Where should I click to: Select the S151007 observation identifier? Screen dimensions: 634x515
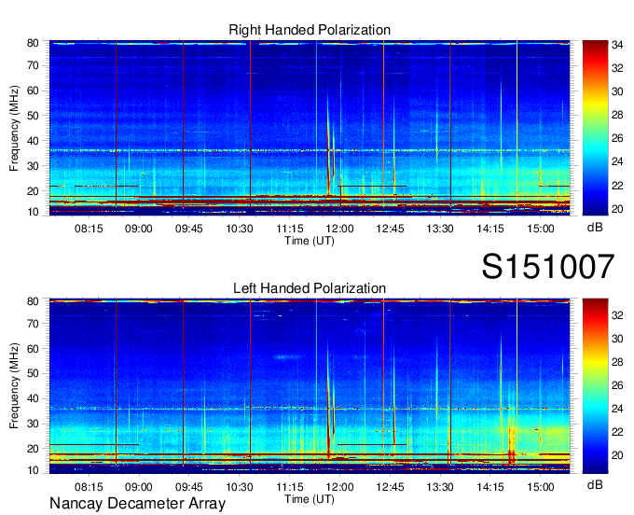pos(548,266)
